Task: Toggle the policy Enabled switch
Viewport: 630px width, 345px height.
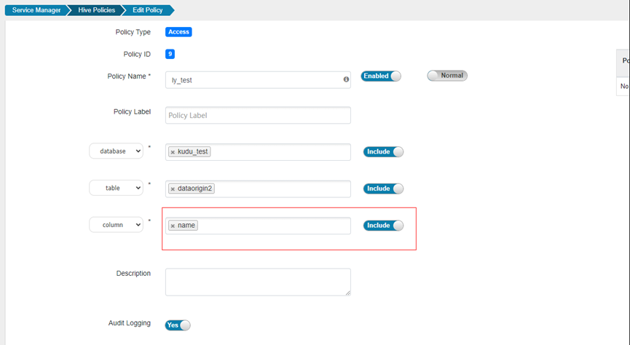Action: (x=381, y=76)
